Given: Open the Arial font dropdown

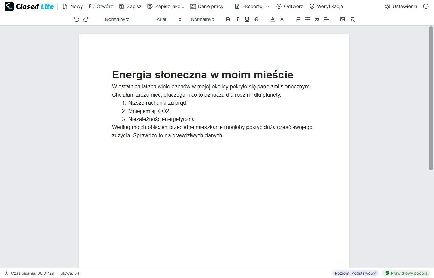Looking at the screenshot, I should (x=169, y=19).
